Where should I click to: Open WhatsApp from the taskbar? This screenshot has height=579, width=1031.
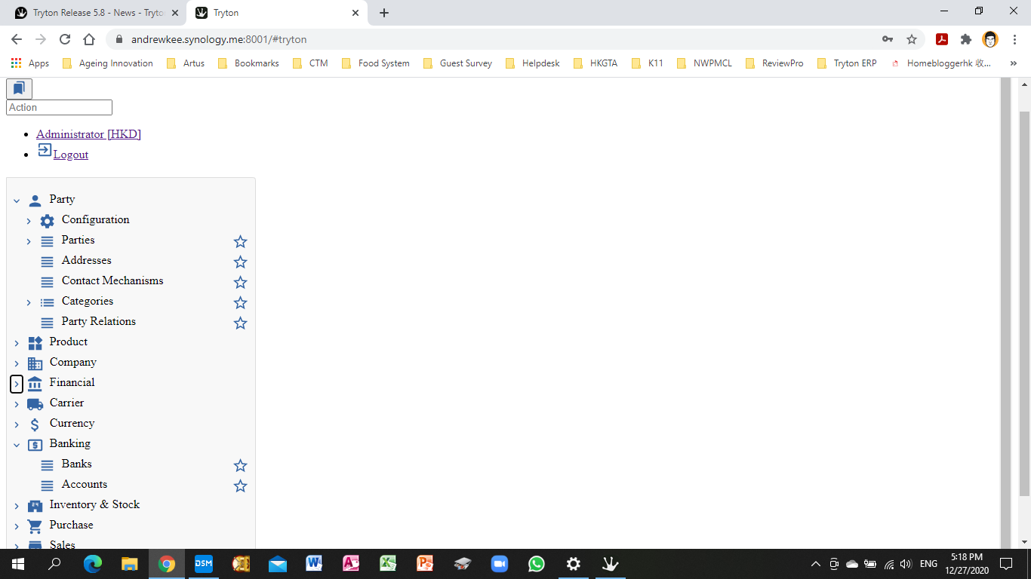tap(537, 564)
